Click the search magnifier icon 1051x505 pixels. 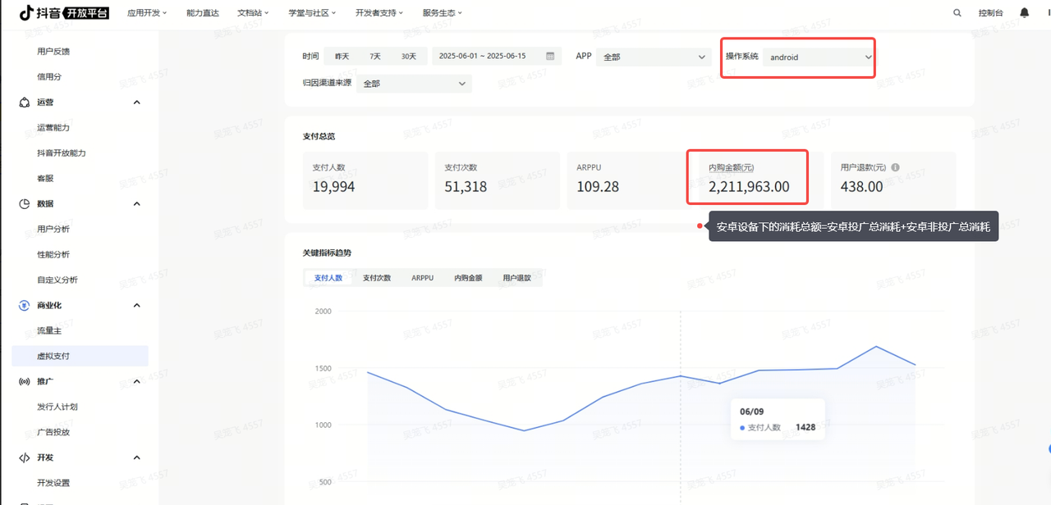[x=957, y=13]
